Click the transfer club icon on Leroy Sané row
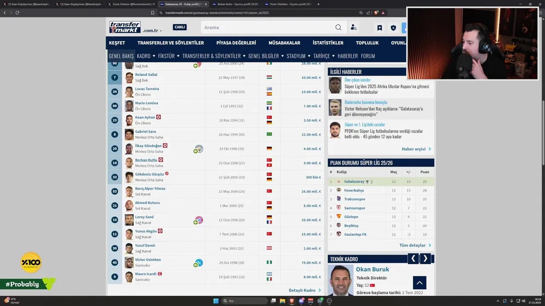 point(198,220)
